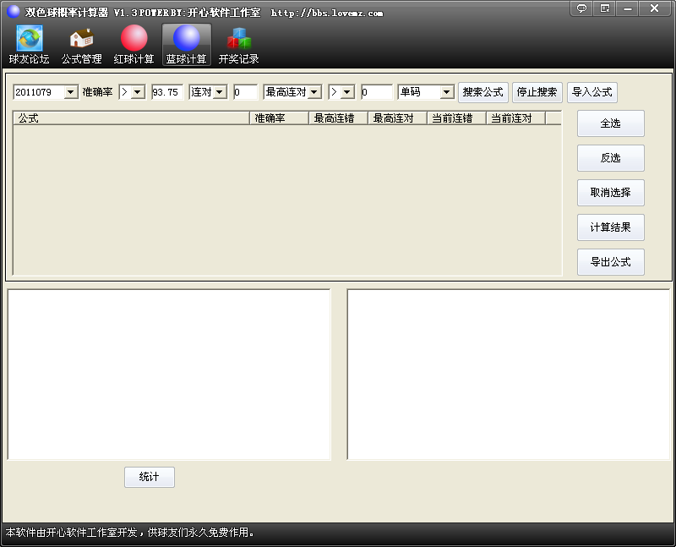Sort by 当前连对 column header
The height and width of the screenshot is (547, 676).
[515, 118]
